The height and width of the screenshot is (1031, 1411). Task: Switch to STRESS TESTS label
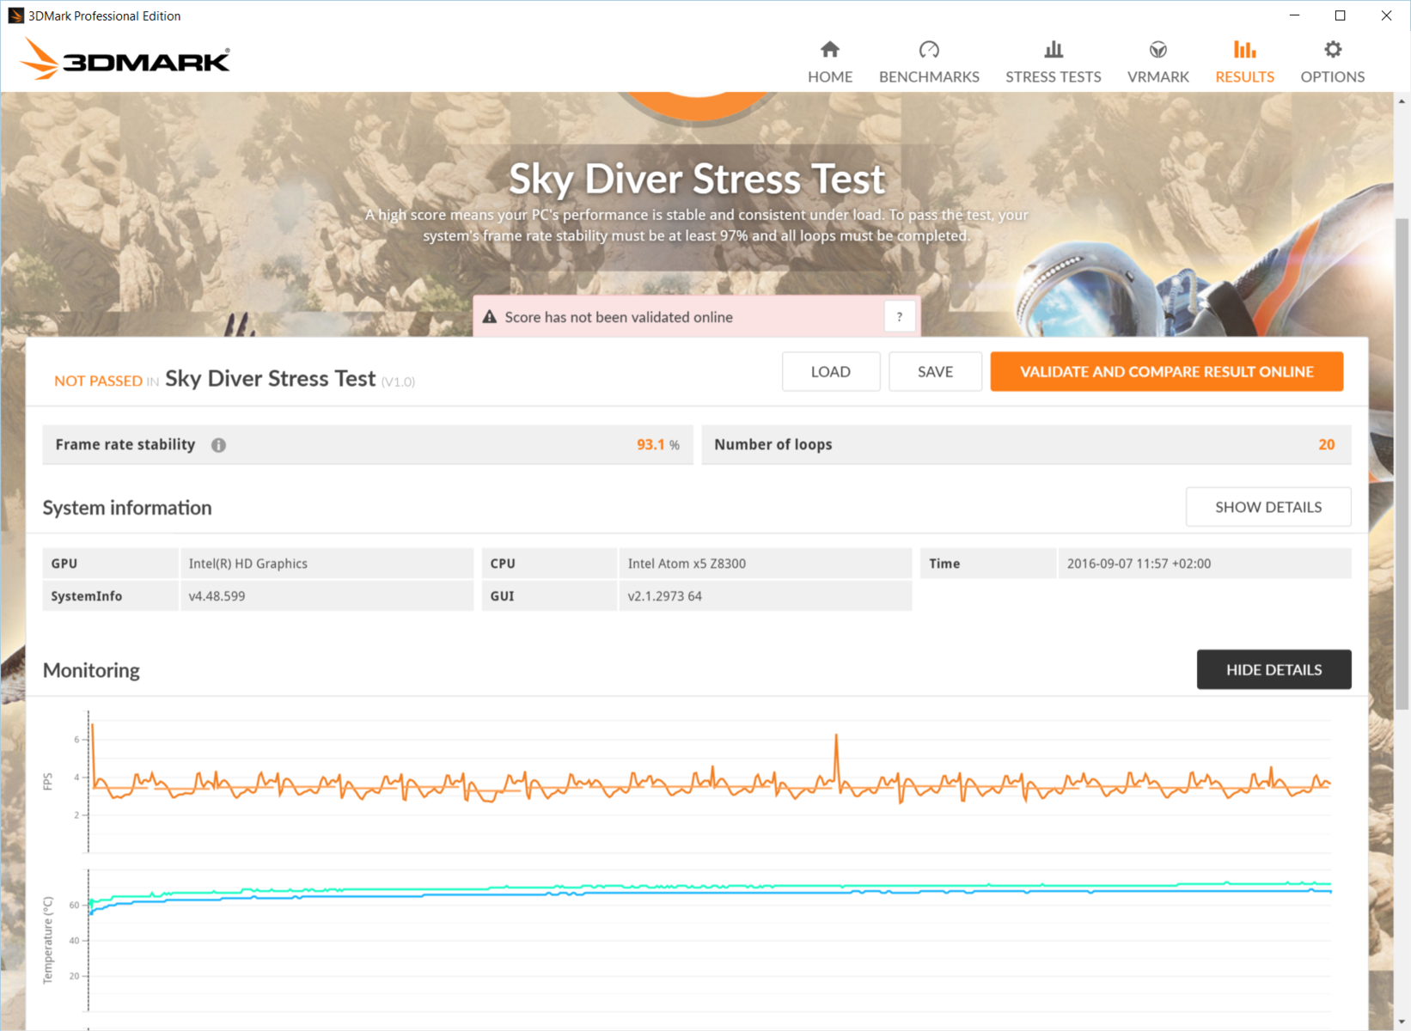coord(1054,76)
